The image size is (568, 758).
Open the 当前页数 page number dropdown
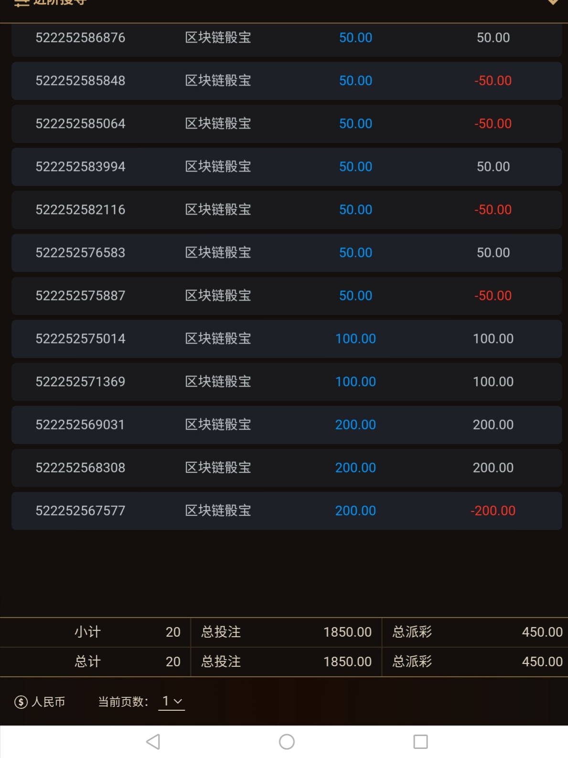click(171, 701)
